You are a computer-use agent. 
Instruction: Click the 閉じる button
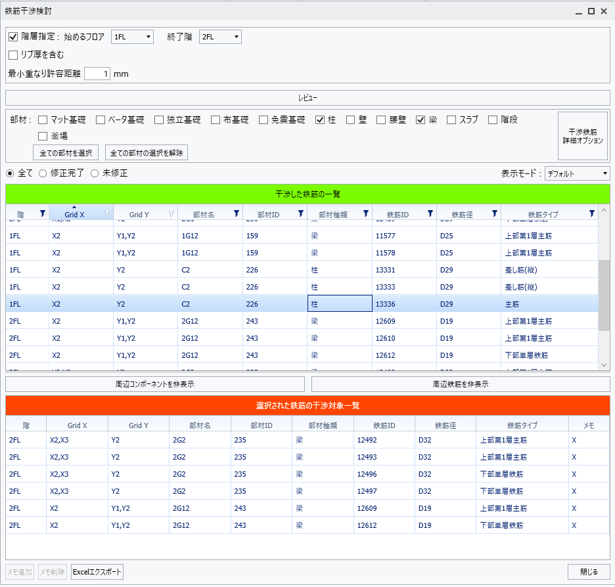pyautogui.click(x=589, y=572)
